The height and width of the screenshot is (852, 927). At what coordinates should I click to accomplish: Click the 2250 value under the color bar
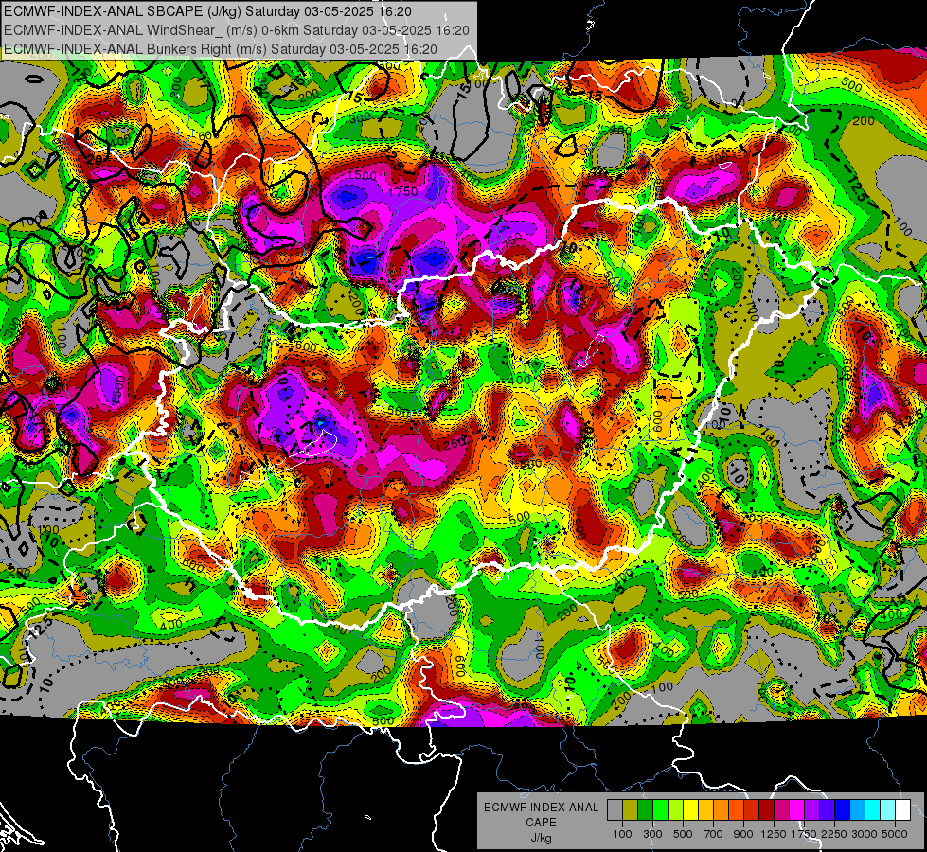[x=834, y=834]
